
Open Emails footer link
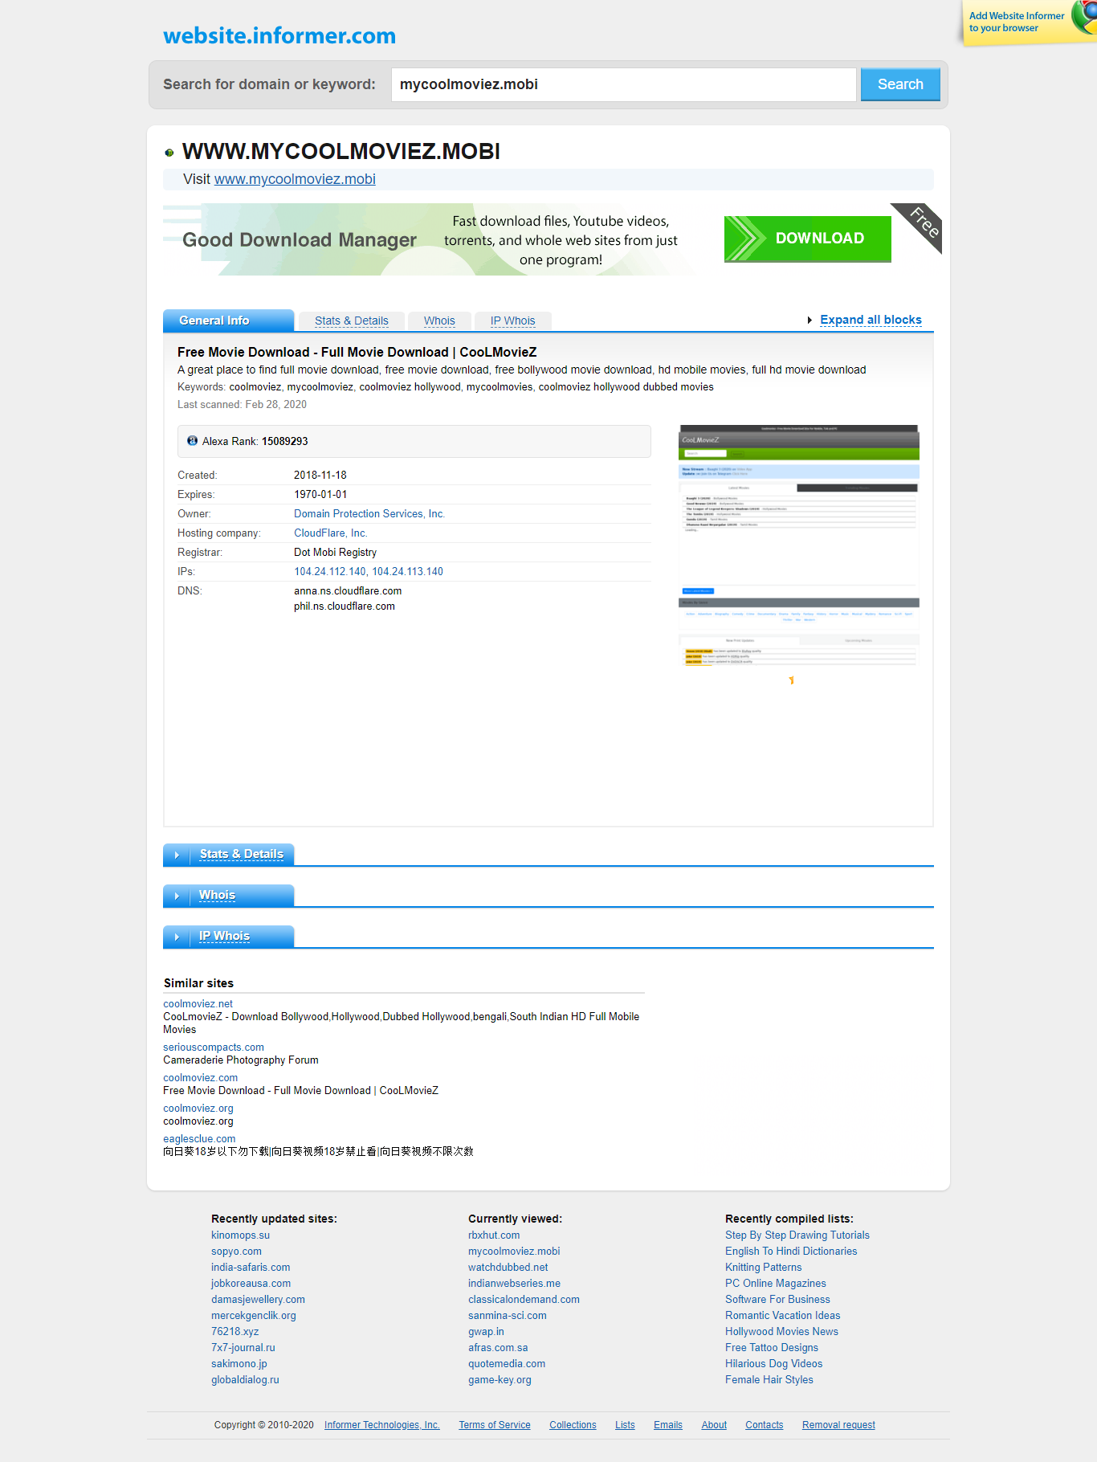pyautogui.click(x=668, y=1425)
